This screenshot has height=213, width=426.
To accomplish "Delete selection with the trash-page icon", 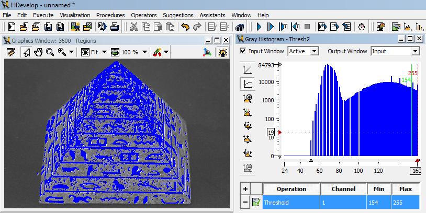I will click(158, 27).
